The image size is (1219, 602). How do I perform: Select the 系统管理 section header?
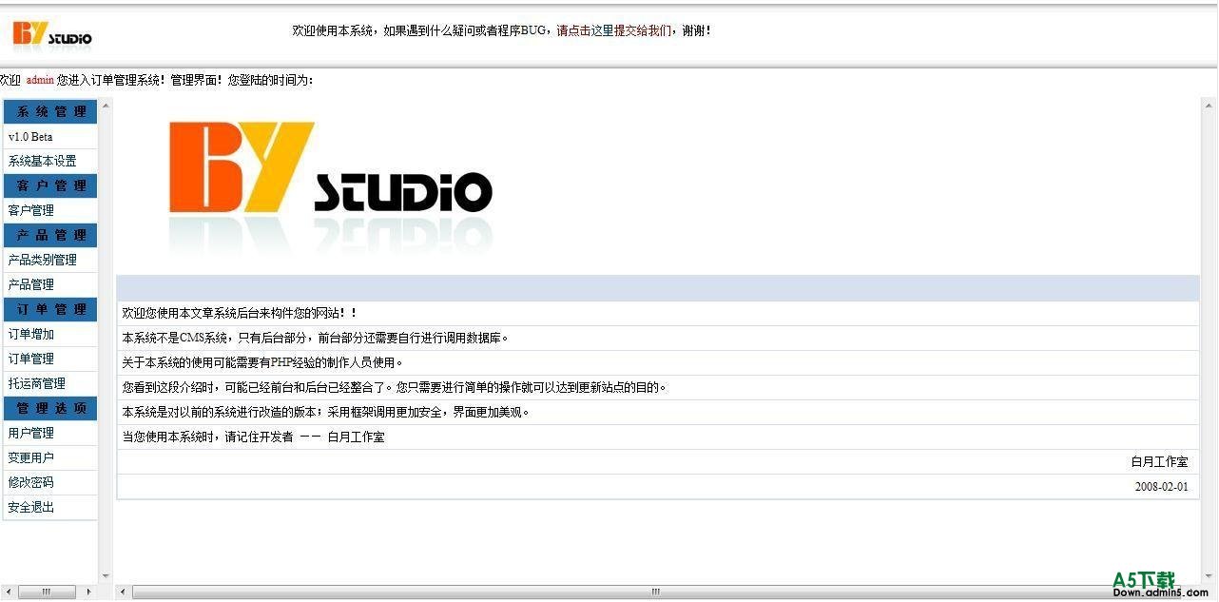click(x=51, y=111)
